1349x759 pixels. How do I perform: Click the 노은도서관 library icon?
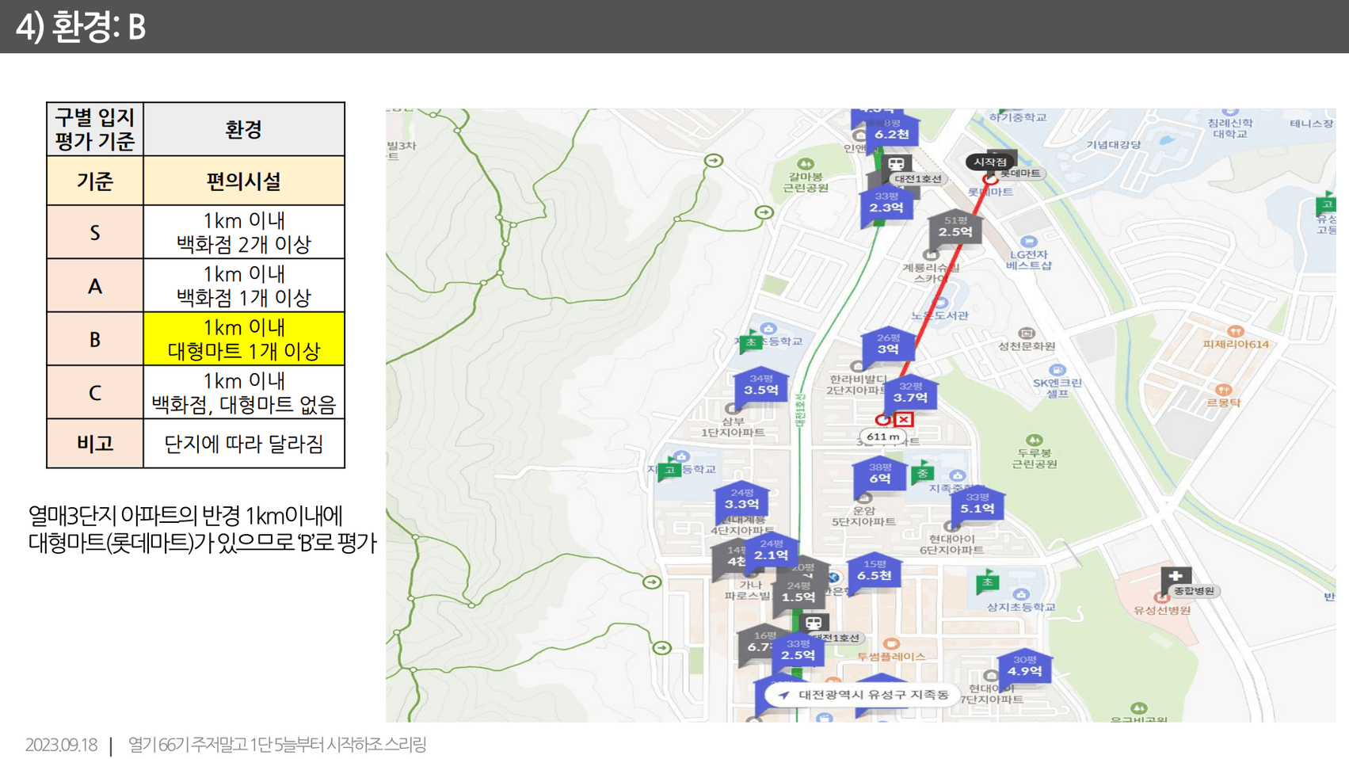tap(941, 302)
